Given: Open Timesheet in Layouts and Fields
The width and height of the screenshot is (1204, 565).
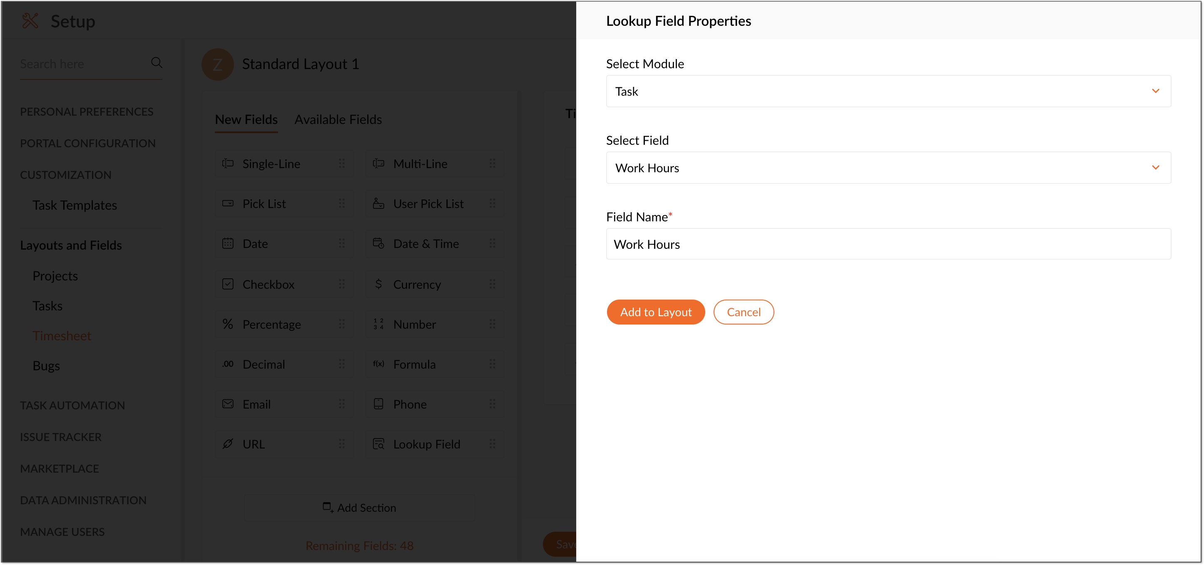Looking at the screenshot, I should point(62,336).
